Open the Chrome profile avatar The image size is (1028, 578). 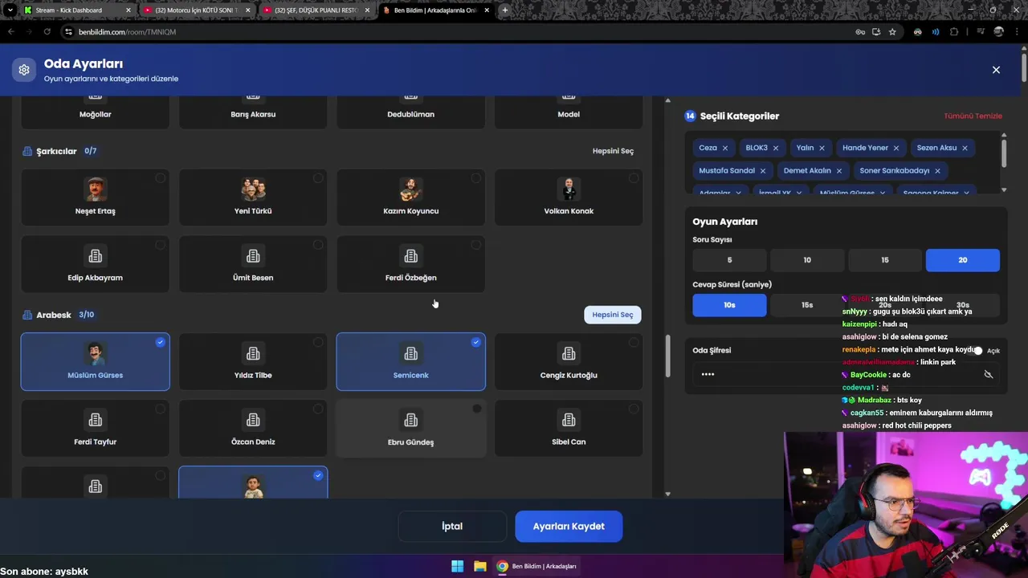coord(998,31)
